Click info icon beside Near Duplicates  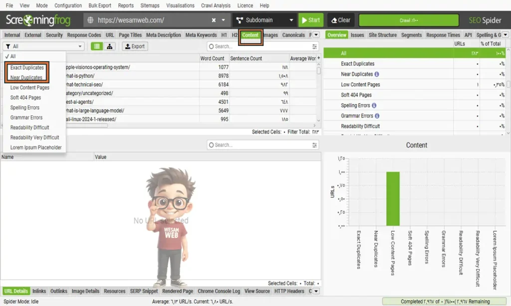click(x=377, y=74)
